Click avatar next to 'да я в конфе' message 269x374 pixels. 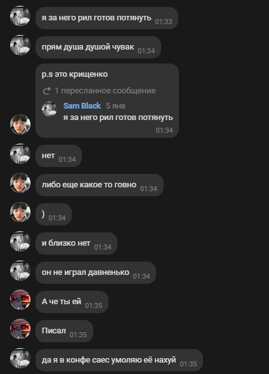(x=20, y=358)
